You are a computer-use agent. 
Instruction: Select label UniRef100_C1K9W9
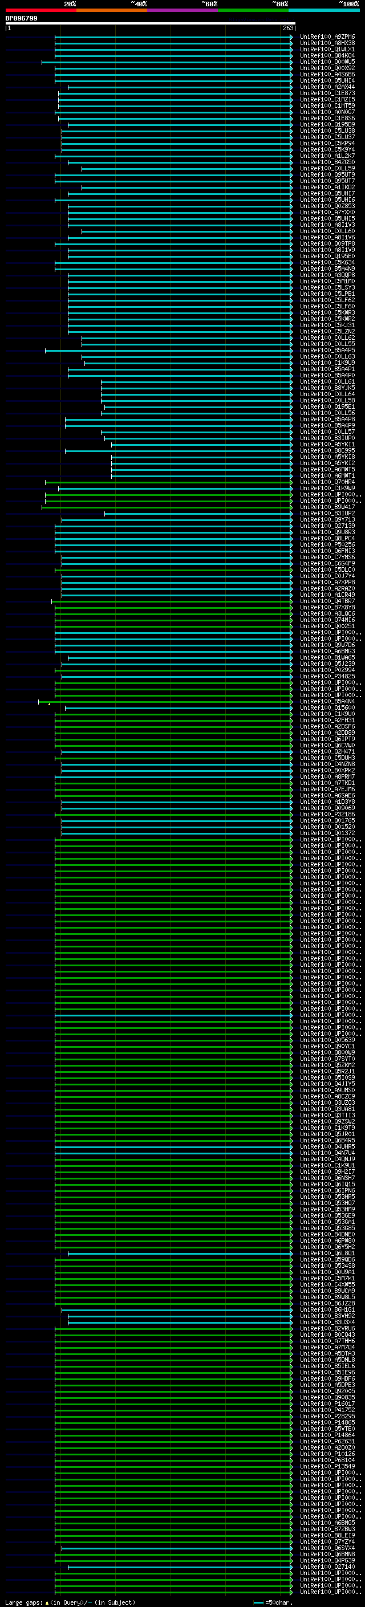tap(327, 489)
